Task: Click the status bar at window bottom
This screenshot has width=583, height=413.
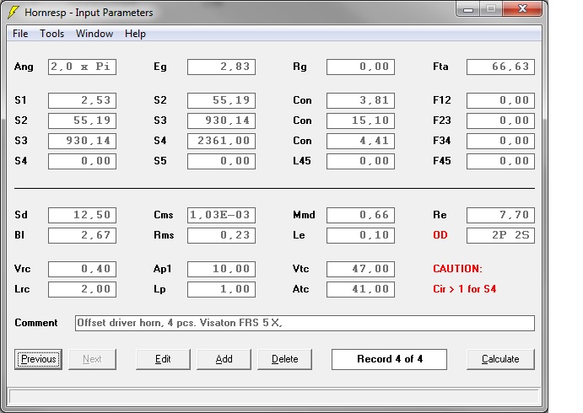Action: tap(274, 397)
